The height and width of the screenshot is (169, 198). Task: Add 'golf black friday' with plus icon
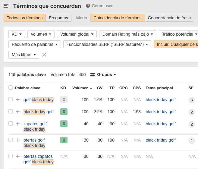[x=18, y=100]
